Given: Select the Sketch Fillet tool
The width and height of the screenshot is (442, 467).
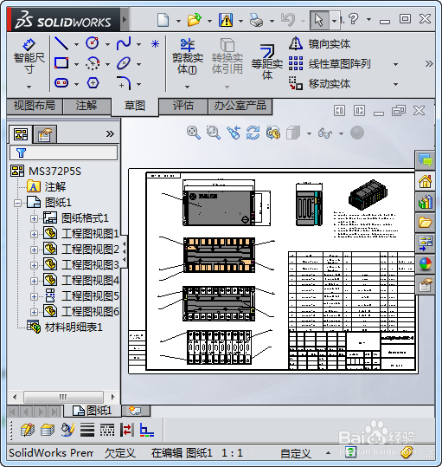Looking at the screenshot, I should (x=124, y=83).
